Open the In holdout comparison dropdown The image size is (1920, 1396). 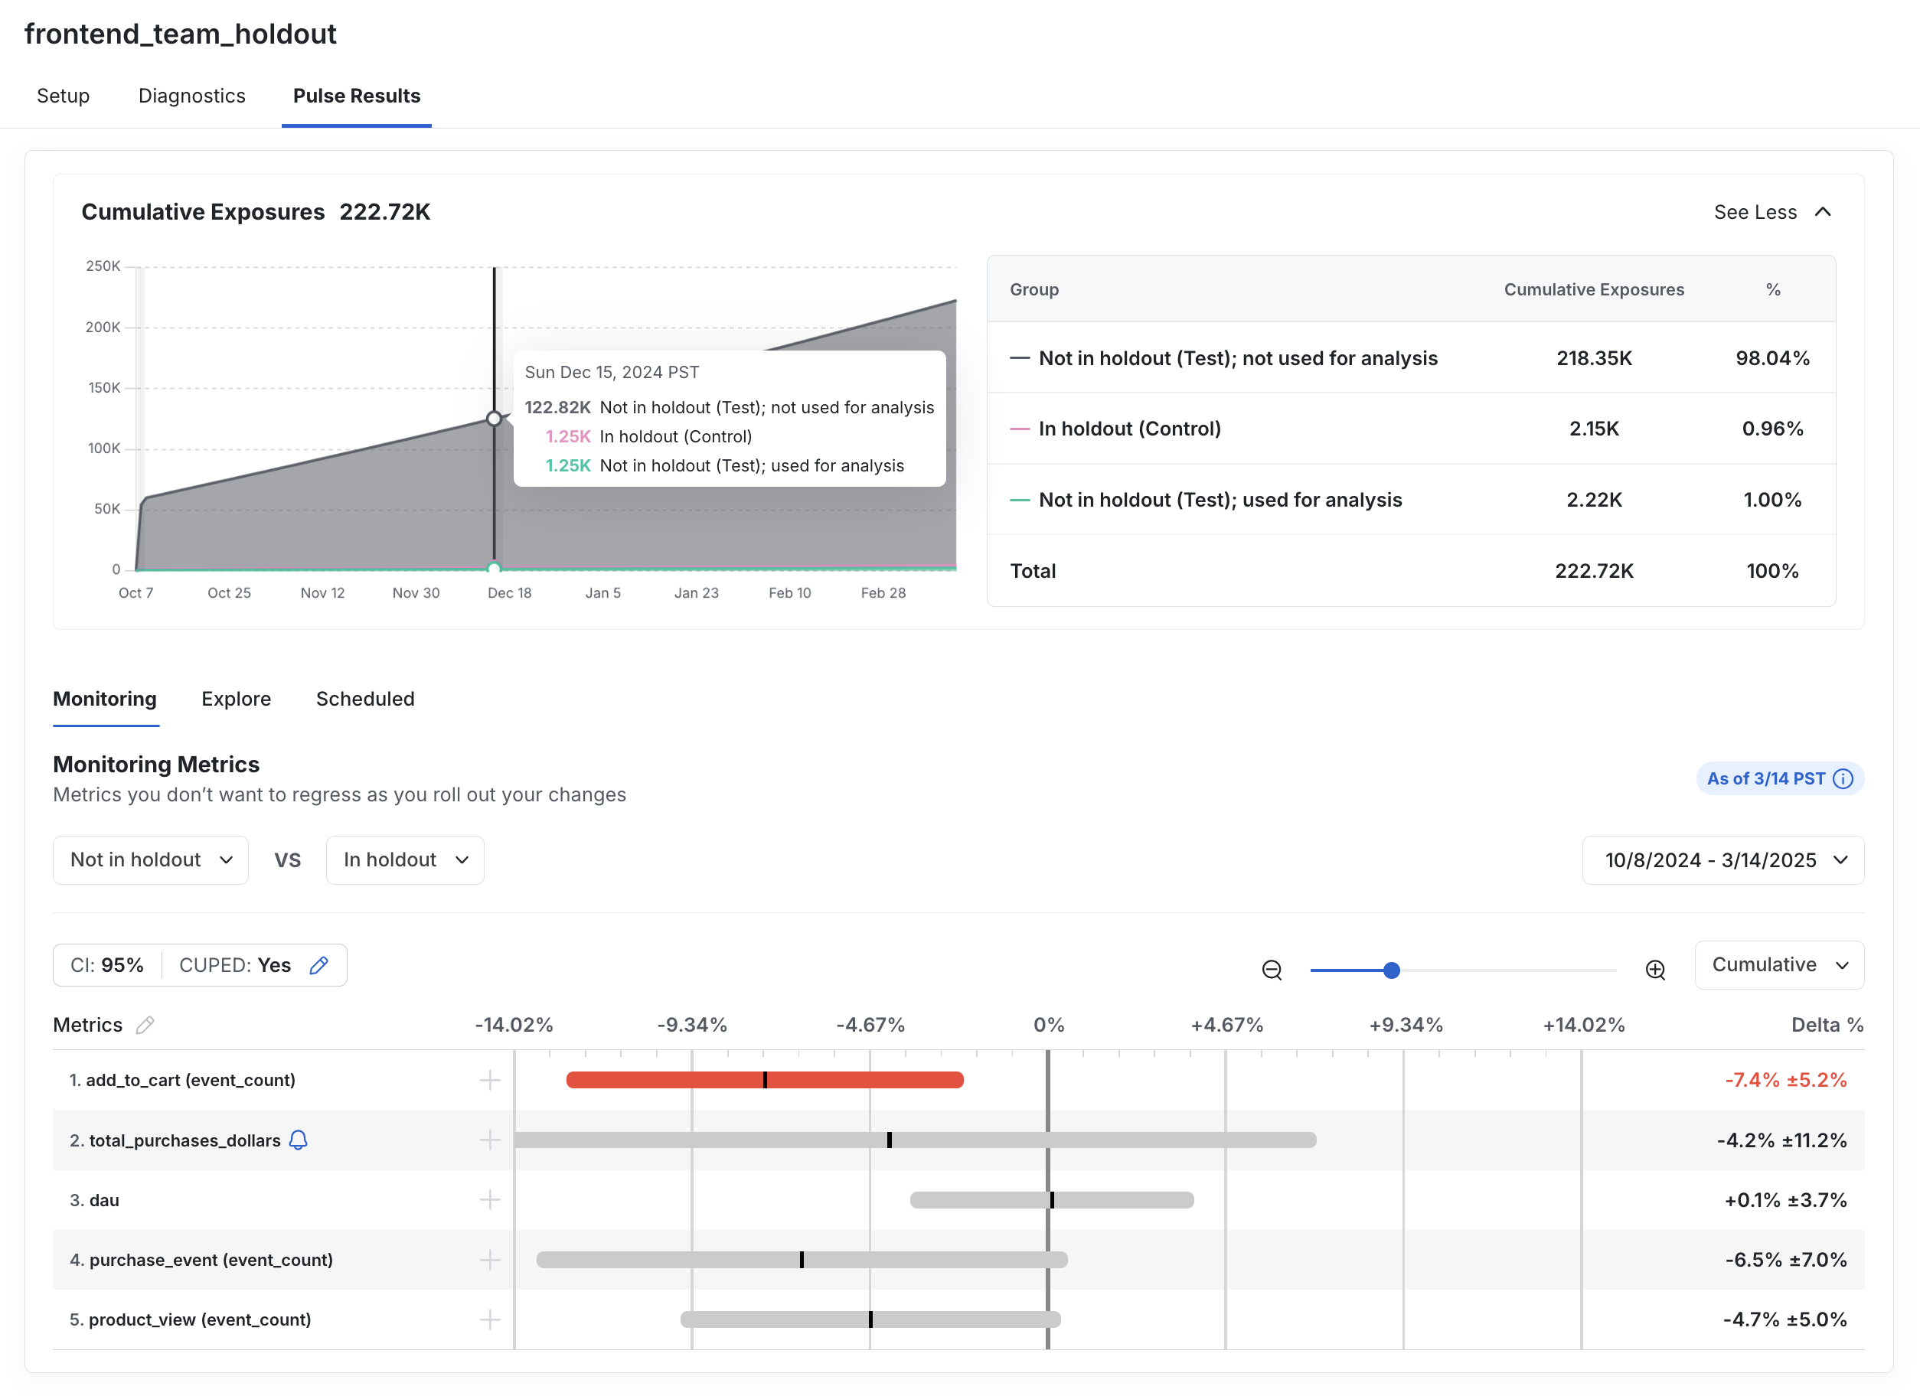coord(405,859)
